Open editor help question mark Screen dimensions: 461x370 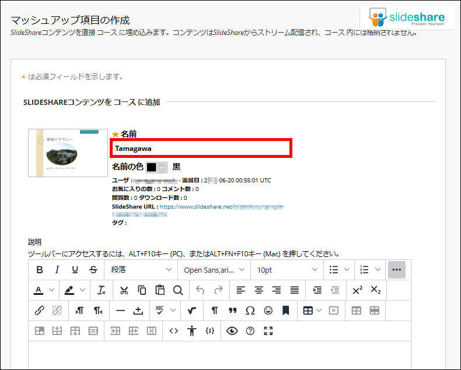click(x=250, y=331)
